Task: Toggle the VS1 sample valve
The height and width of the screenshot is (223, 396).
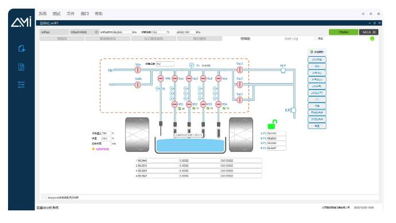Action: point(174,104)
